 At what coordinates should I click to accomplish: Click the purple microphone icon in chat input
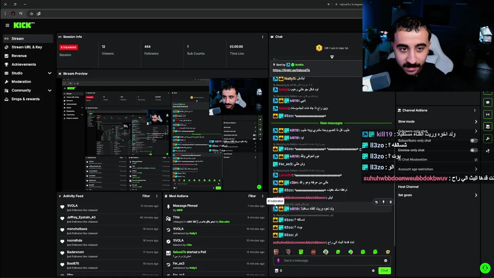[x=279, y=261]
